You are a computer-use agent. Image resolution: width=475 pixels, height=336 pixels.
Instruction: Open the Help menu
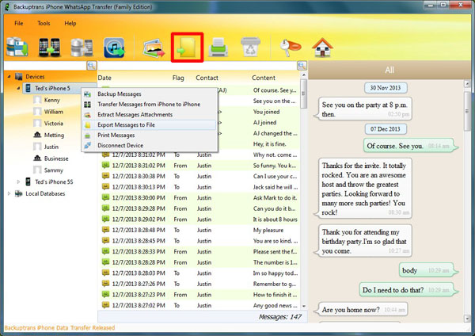click(x=70, y=23)
